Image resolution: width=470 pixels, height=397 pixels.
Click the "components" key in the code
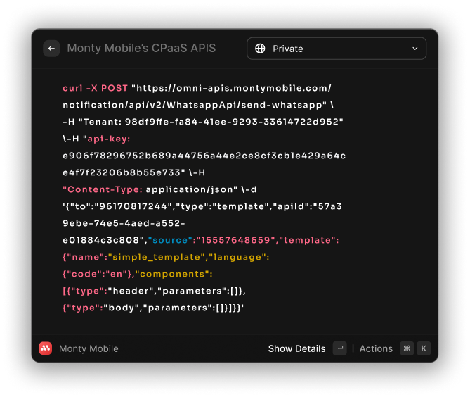(172, 274)
